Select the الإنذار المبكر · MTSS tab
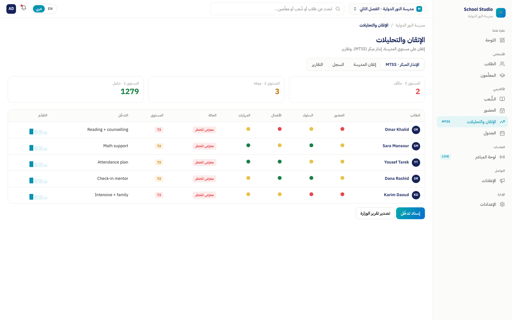The height and width of the screenshot is (320, 512). tap(402, 65)
